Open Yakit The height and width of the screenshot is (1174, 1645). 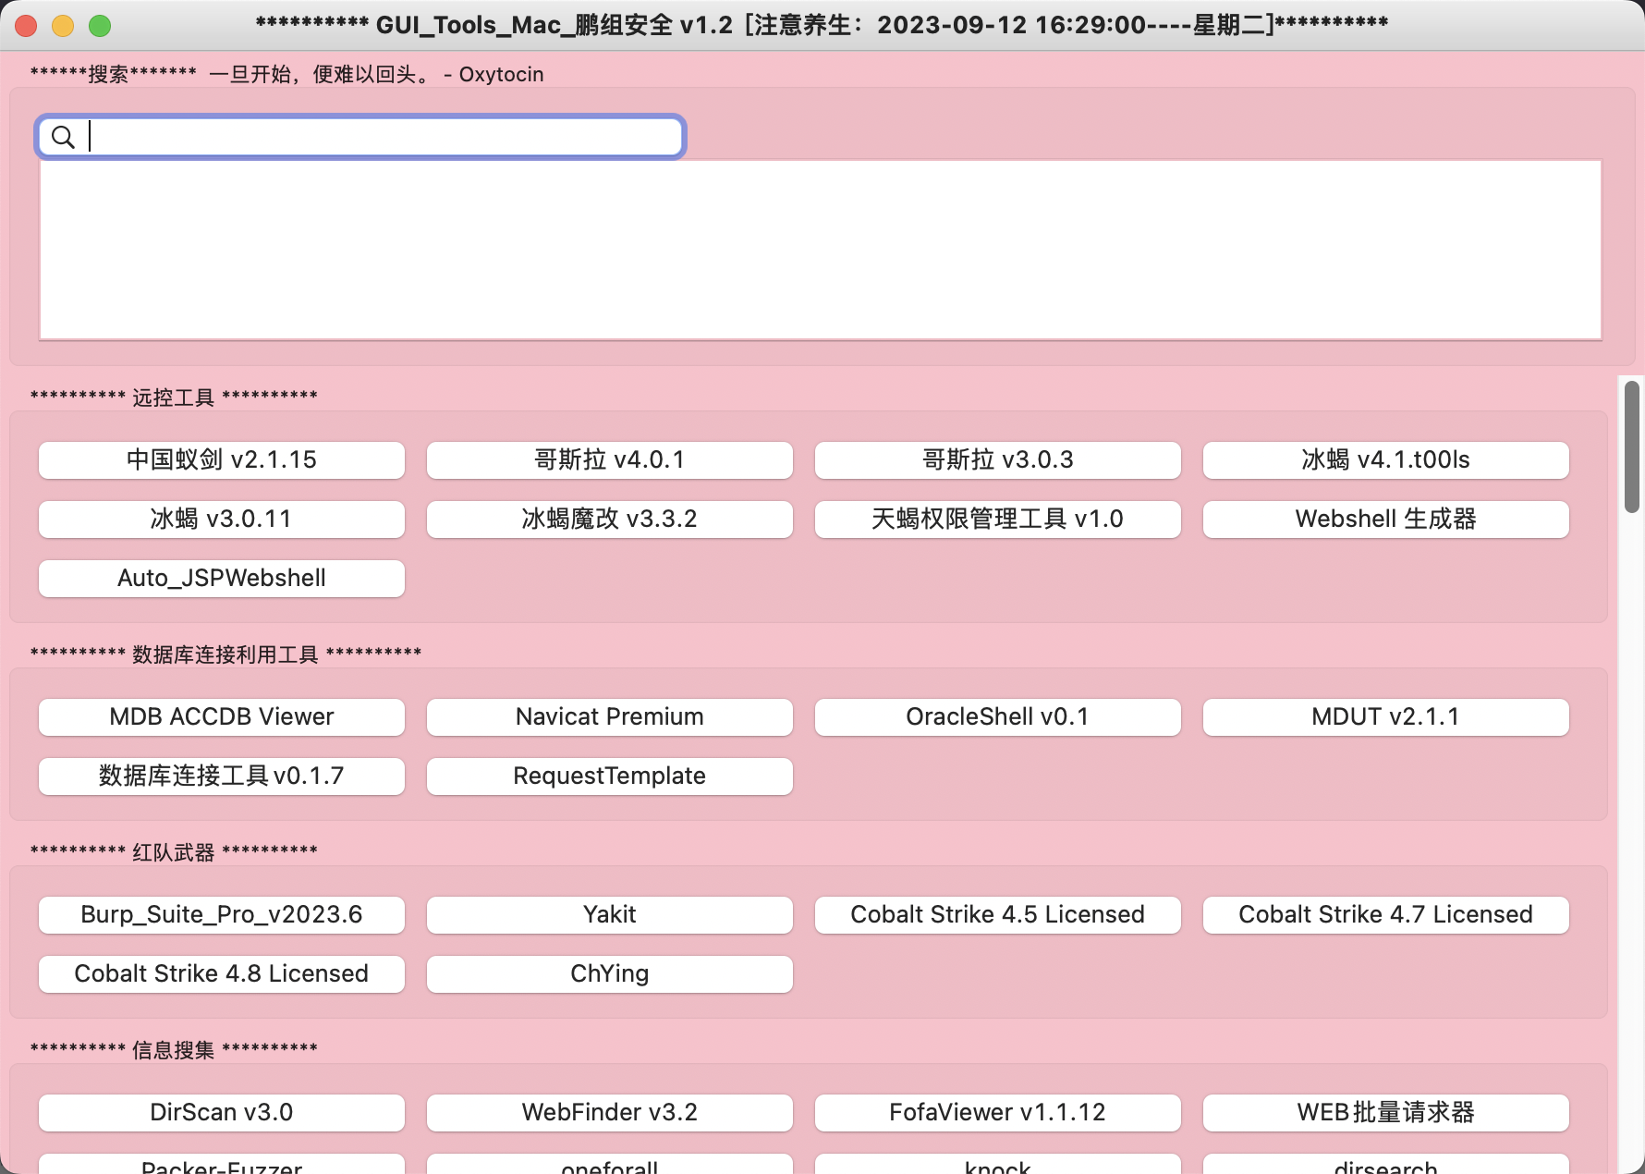point(610,915)
